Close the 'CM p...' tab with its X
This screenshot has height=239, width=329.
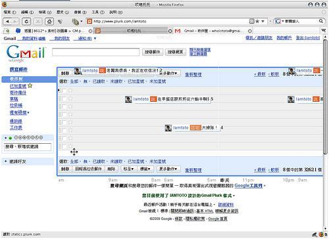(x=90, y=31)
